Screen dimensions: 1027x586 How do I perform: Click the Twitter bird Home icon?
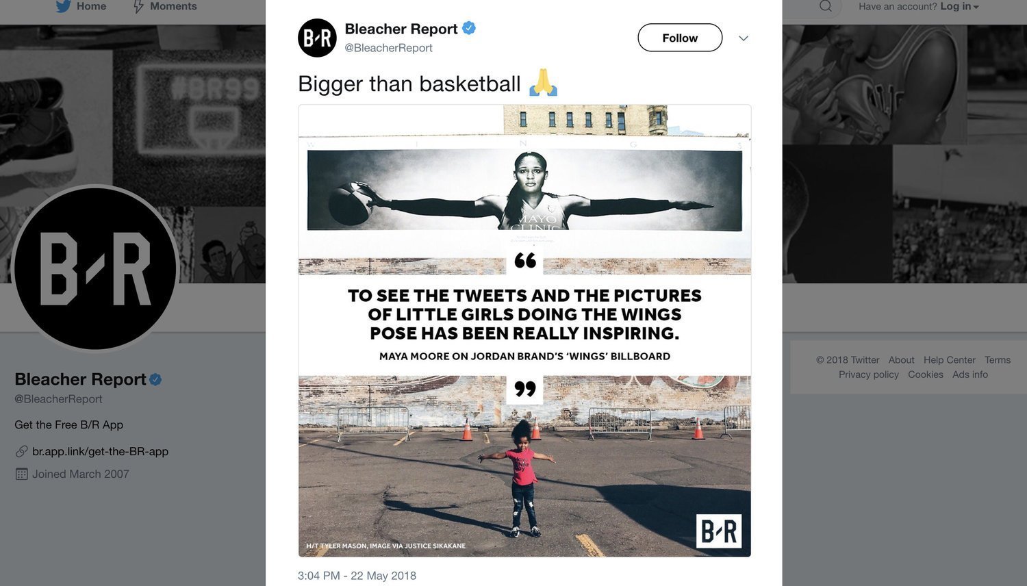(x=63, y=6)
